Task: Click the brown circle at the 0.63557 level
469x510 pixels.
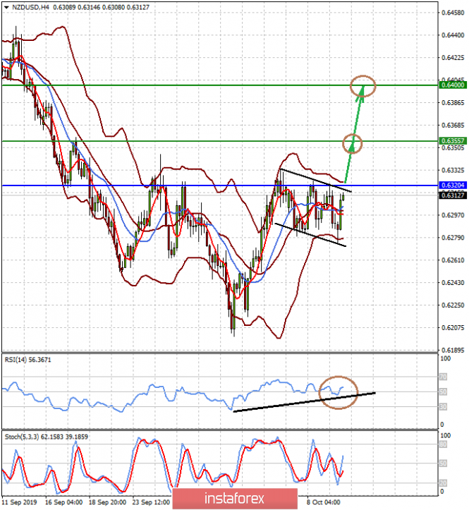Action: point(352,143)
